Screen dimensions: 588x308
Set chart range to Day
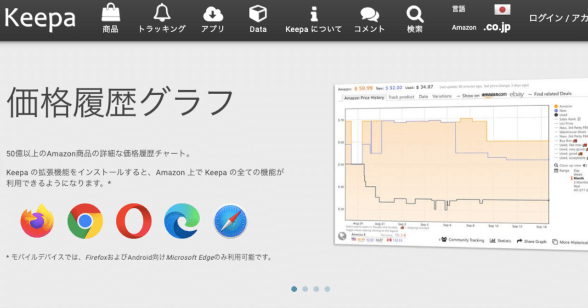[x=577, y=171]
